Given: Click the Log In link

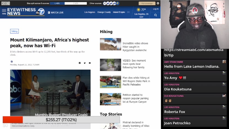Looking at the screenshot, I should tap(156, 9).
